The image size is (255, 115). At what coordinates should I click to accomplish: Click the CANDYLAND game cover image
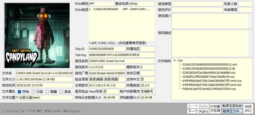pyautogui.click(x=37, y=36)
